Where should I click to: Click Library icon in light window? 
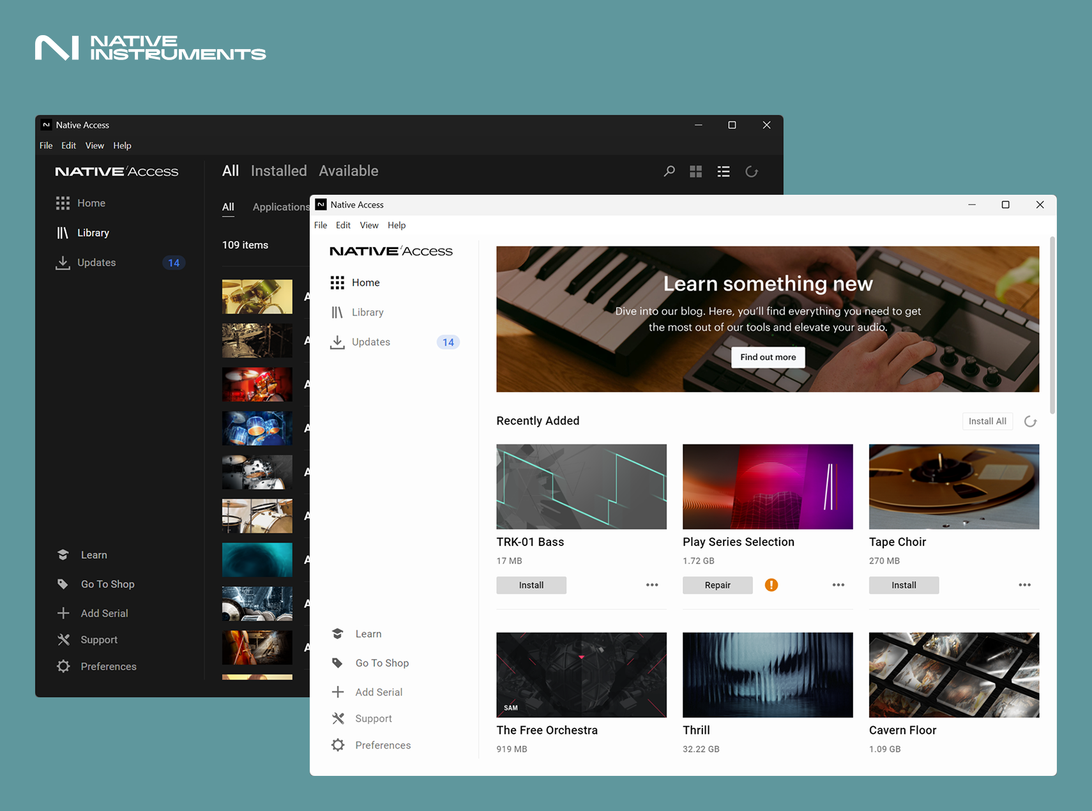click(337, 312)
